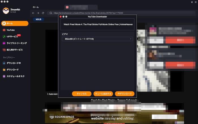Select the ホーム sidebar item
198x124 pixels.
pos(15,23)
